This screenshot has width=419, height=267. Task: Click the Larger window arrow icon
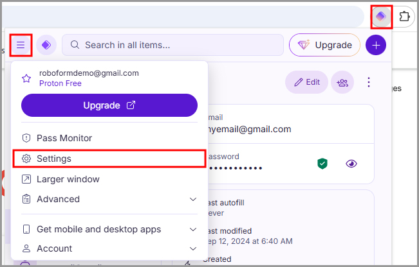pos(26,179)
